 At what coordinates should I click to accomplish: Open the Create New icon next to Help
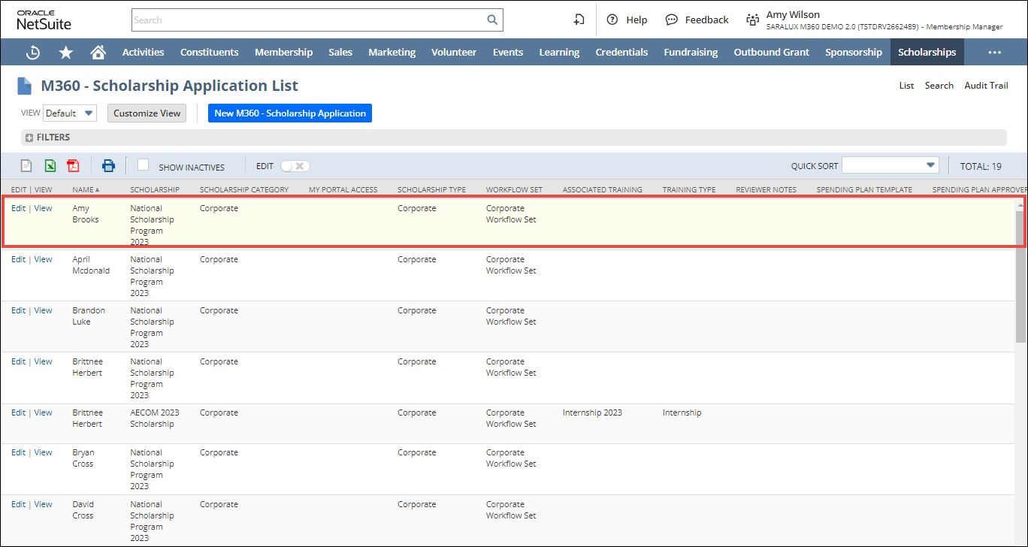pos(579,20)
